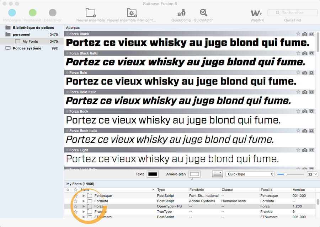Click the Aperçus panel header
Image resolution: width=320 pixels, height=227 pixels.
click(73, 28)
